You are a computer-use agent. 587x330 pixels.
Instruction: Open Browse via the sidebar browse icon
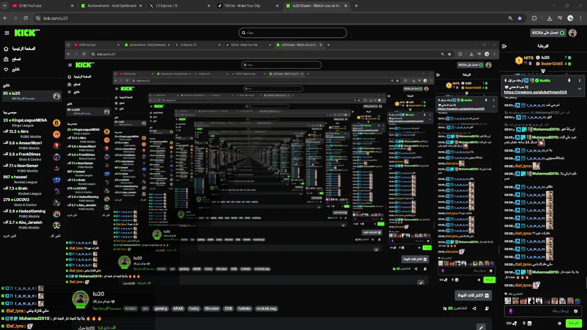click(x=6, y=59)
